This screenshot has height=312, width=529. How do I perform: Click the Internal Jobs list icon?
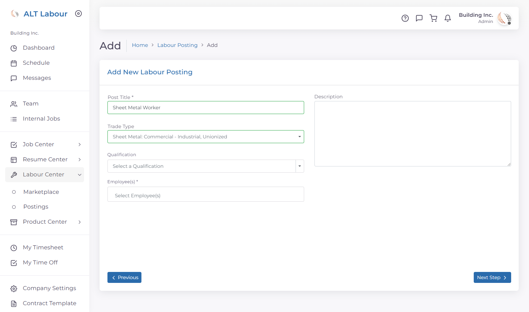coord(14,119)
